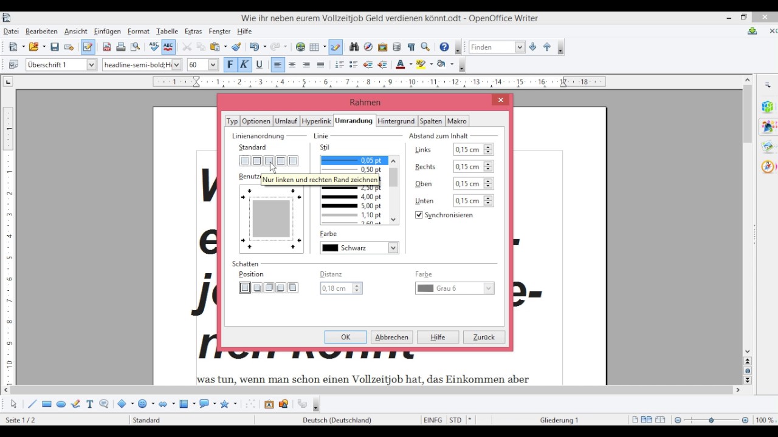Select the 5,00 pt line style
Screen dimensions: 778x437
[x=354, y=206]
